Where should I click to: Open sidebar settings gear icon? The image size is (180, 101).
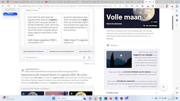coord(177,93)
